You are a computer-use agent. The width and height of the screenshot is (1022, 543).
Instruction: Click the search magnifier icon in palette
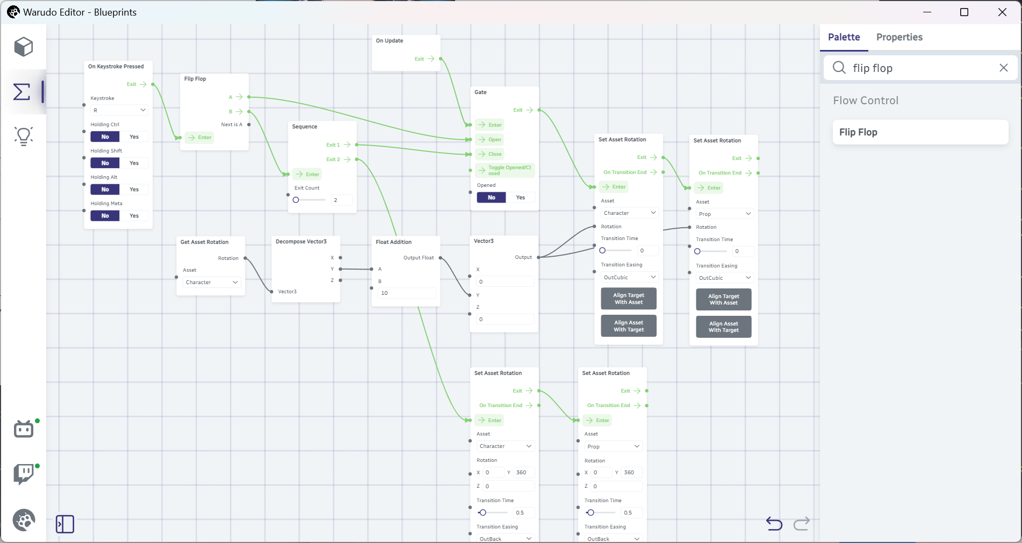click(839, 68)
